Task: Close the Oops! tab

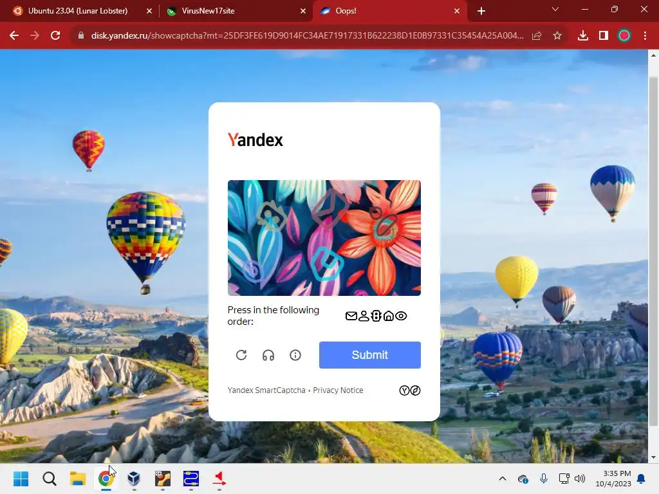Action: click(458, 11)
